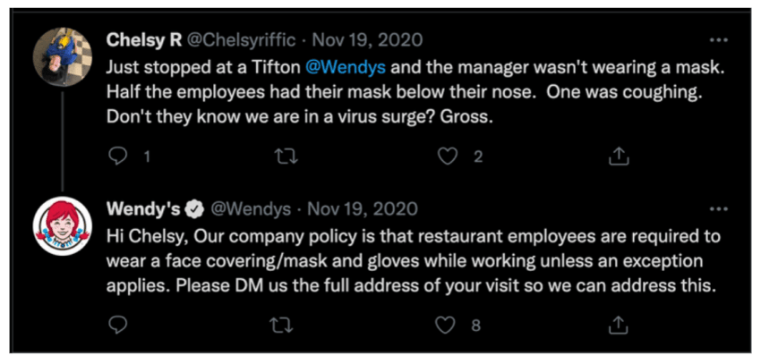The width and height of the screenshot is (761, 364).
Task: Open Nov 19, 2020 timestamp on Wendy's reply
Action: (x=363, y=209)
